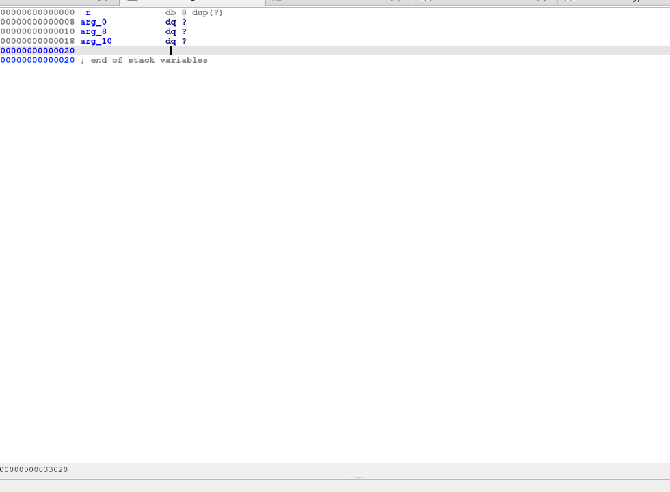
Task: Click the 00000000033020 status bar value
Action: click(x=34, y=469)
